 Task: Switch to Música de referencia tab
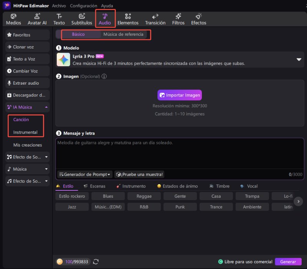(x=123, y=34)
